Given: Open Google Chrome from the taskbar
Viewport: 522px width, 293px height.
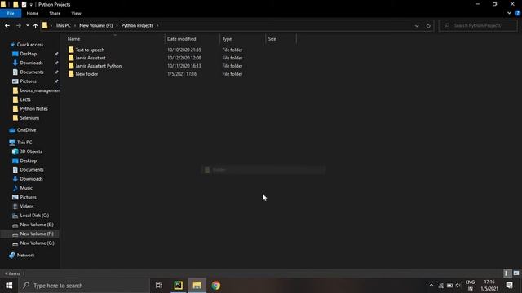Looking at the screenshot, I should pyautogui.click(x=215, y=286).
